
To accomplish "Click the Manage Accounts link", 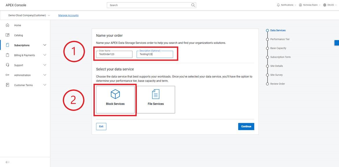I will pos(68,15).
